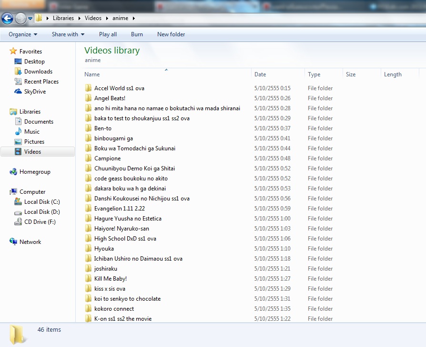Select 'dakara boku wa h ga dekinai'
Image resolution: width=426 pixels, height=347 pixels.
point(130,189)
